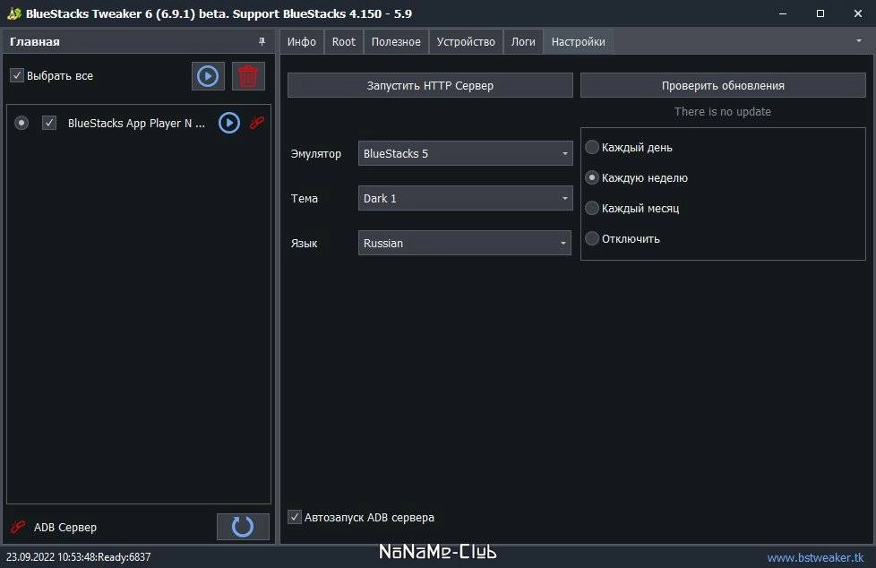Switch to the Инфо tab

tap(302, 42)
